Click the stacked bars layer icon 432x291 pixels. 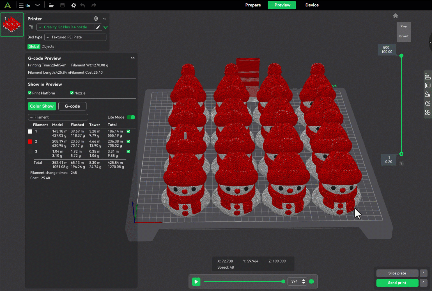(428, 76)
